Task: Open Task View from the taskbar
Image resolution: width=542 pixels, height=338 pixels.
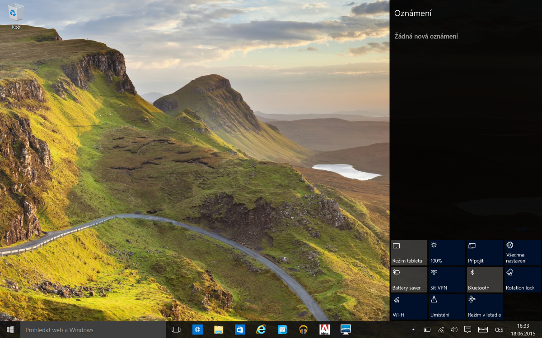Action: (x=176, y=330)
